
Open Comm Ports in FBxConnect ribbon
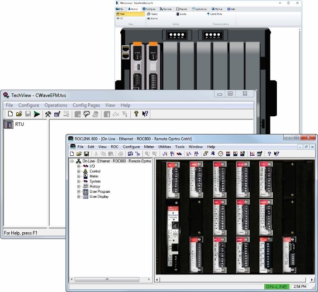214,14
